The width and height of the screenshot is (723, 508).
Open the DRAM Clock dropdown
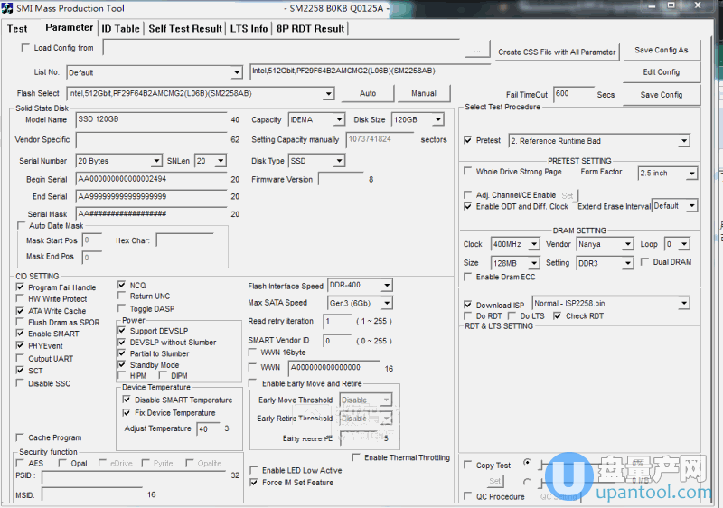[x=534, y=244]
